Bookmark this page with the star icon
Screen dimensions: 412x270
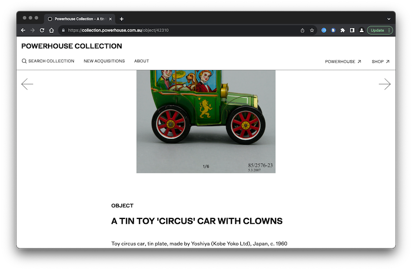[312, 30]
